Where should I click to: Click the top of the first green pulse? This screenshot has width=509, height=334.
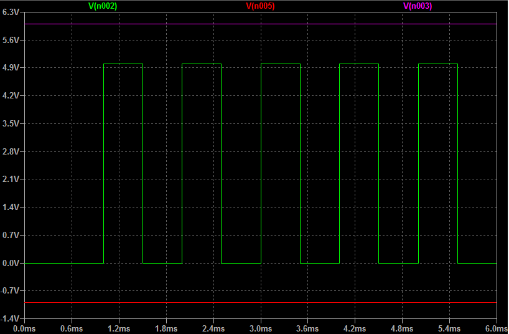123,64
